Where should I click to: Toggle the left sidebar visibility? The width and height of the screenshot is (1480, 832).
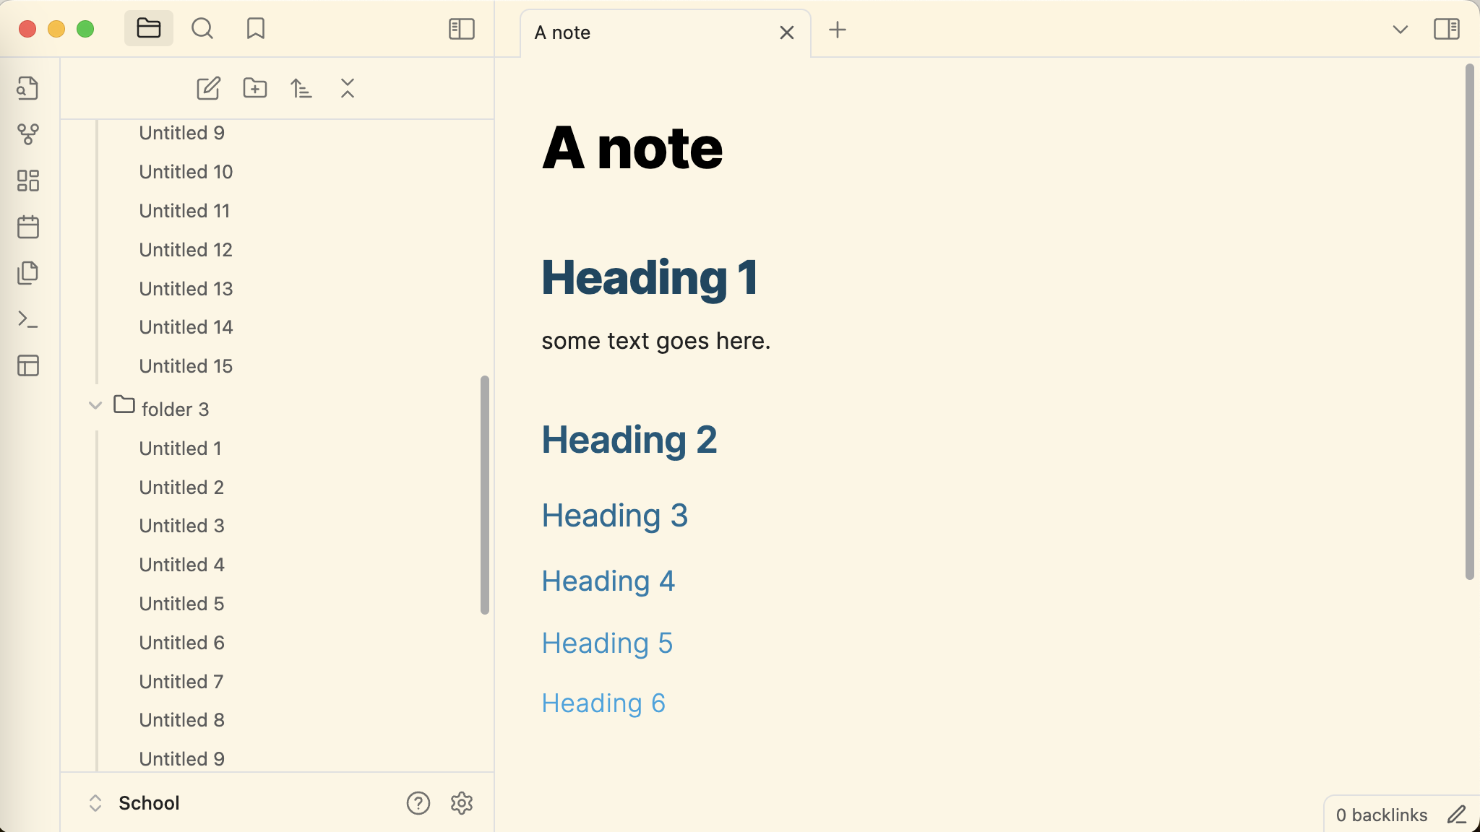[461, 29]
